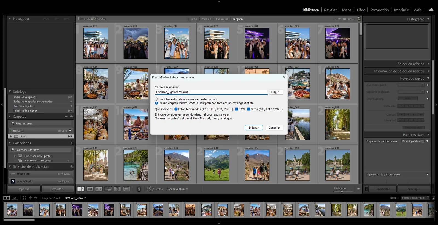Open compare XY view
The image size is (438, 225).
pyautogui.click(x=99, y=189)
